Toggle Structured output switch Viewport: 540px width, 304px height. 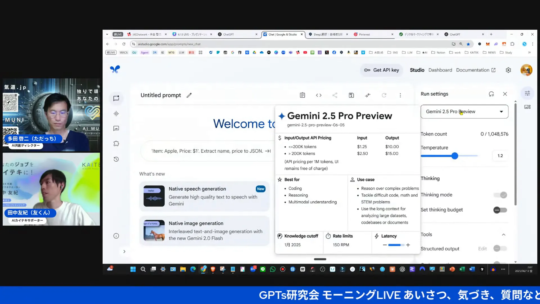(500, 249)
